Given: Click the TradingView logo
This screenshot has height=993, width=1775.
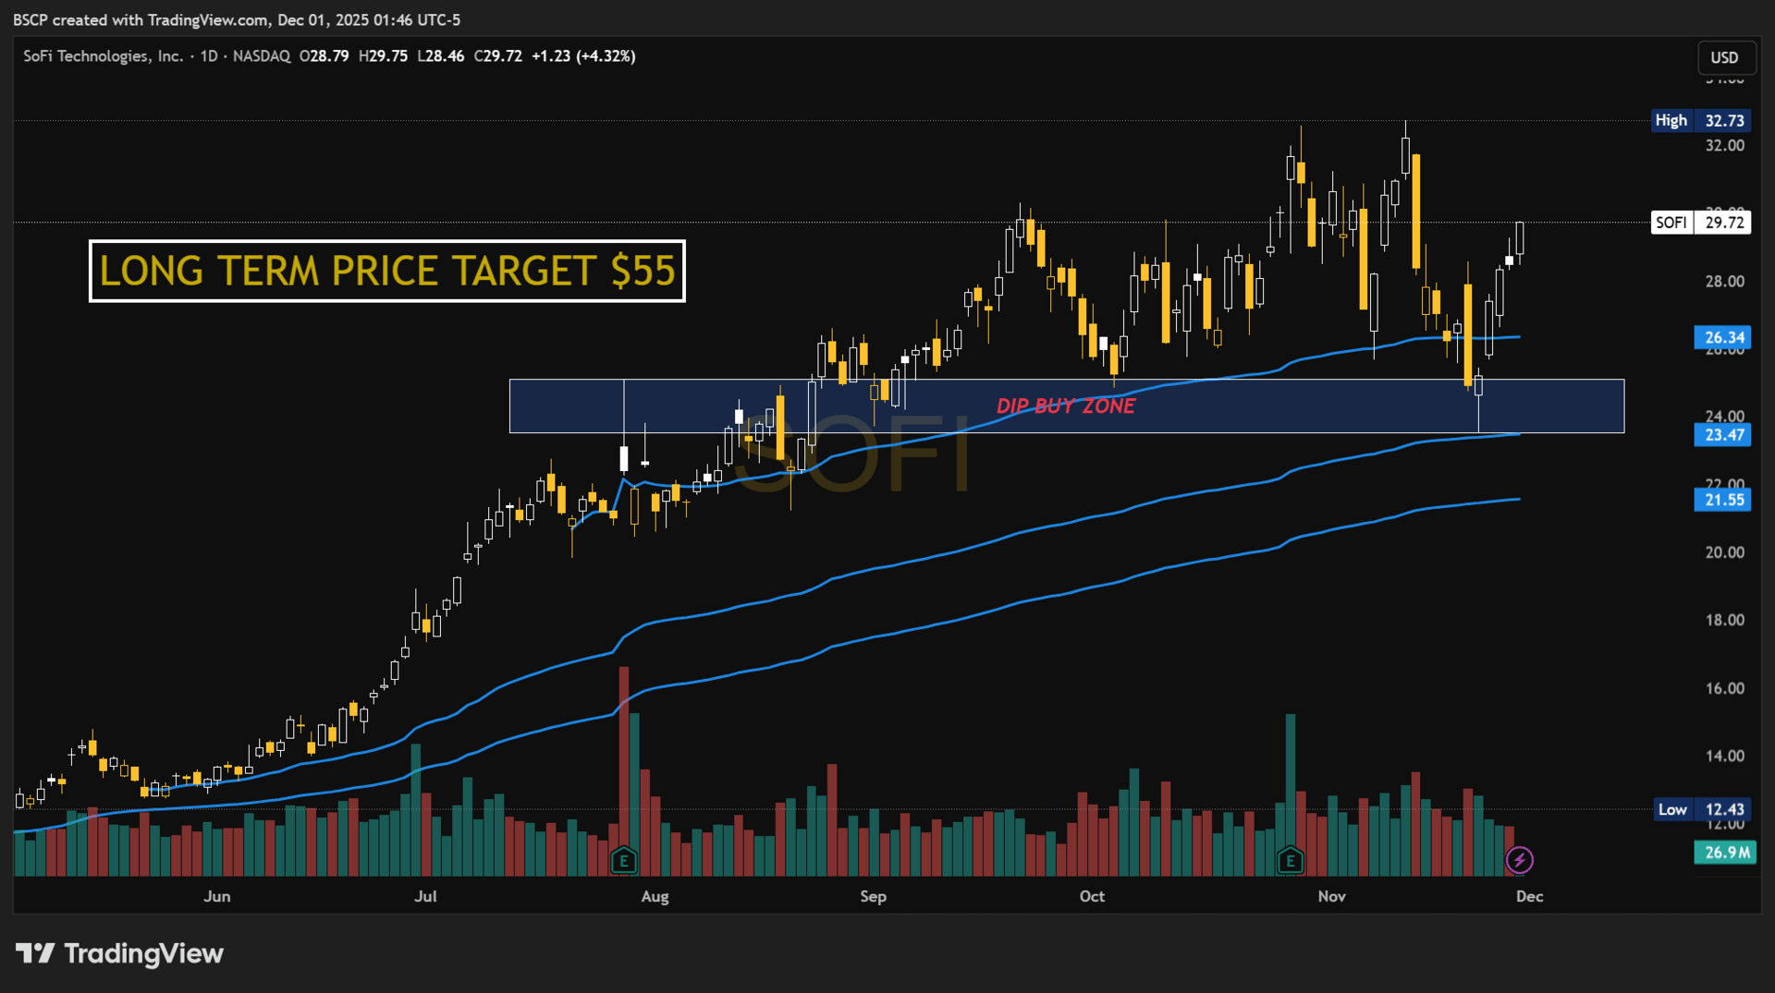Looking at the screenshot, I should tap(119, 953).
